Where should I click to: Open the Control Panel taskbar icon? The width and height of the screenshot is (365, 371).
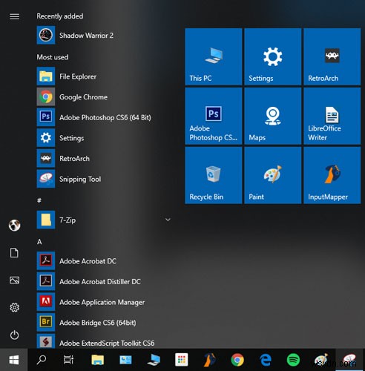[x=125, y=360]
